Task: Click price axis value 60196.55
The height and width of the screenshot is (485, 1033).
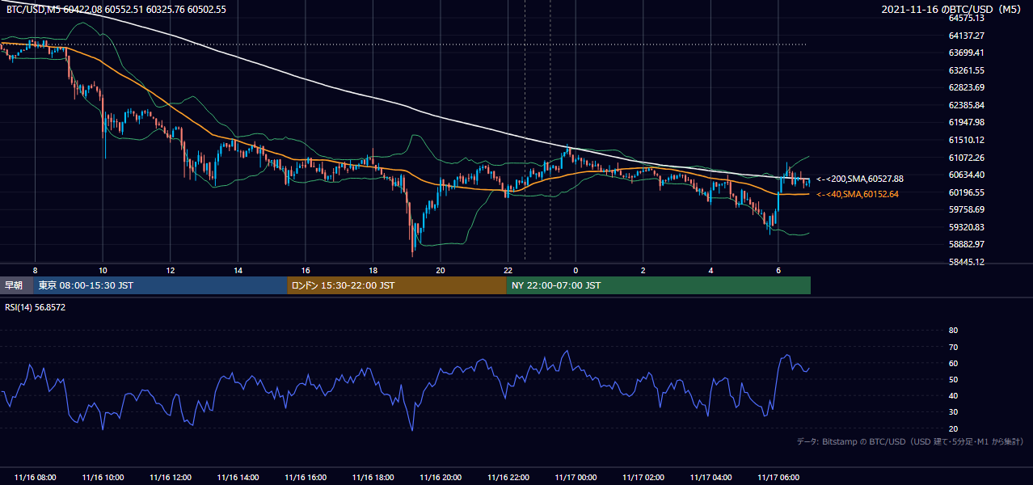Action: pos(966,192)
